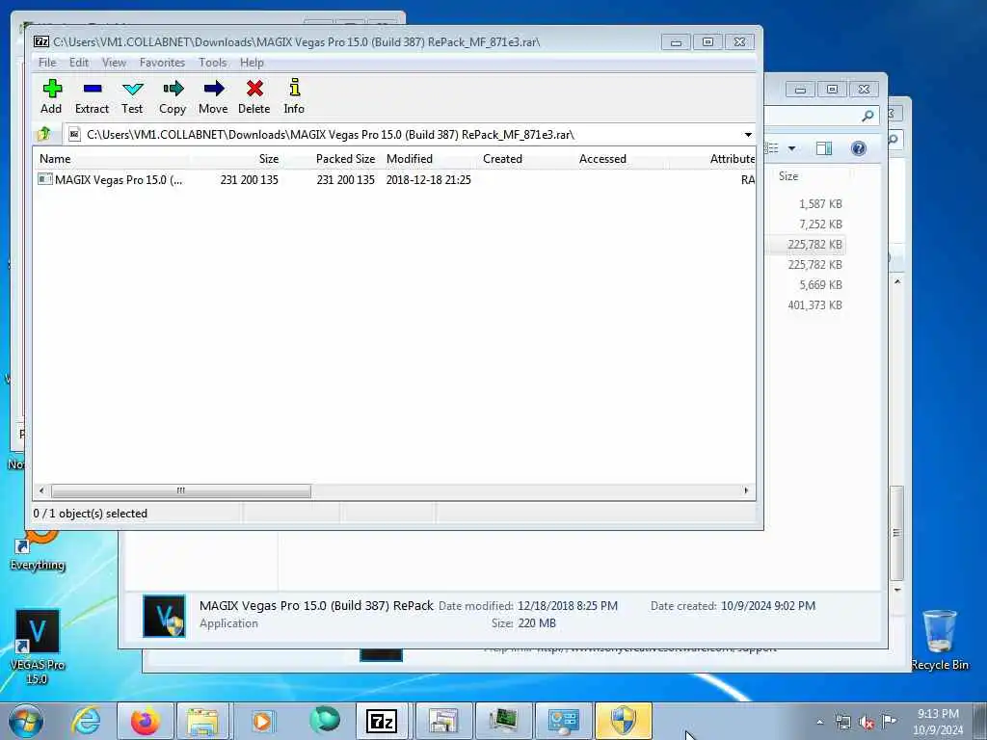Open the Tools menu
This screenshot has width=987, height=740.
click(x=213, y=63)
